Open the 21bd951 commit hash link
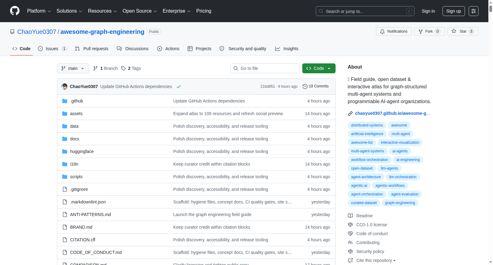The height and width of the screenshot is (265, 493). (x=267, y=86)
